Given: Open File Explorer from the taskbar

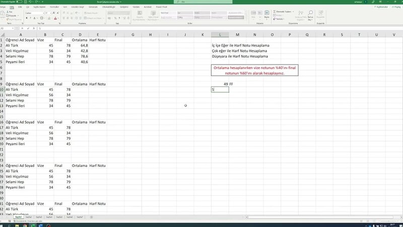Looking at the screenshot, I should pyautogui.click(x=17, y=225).
